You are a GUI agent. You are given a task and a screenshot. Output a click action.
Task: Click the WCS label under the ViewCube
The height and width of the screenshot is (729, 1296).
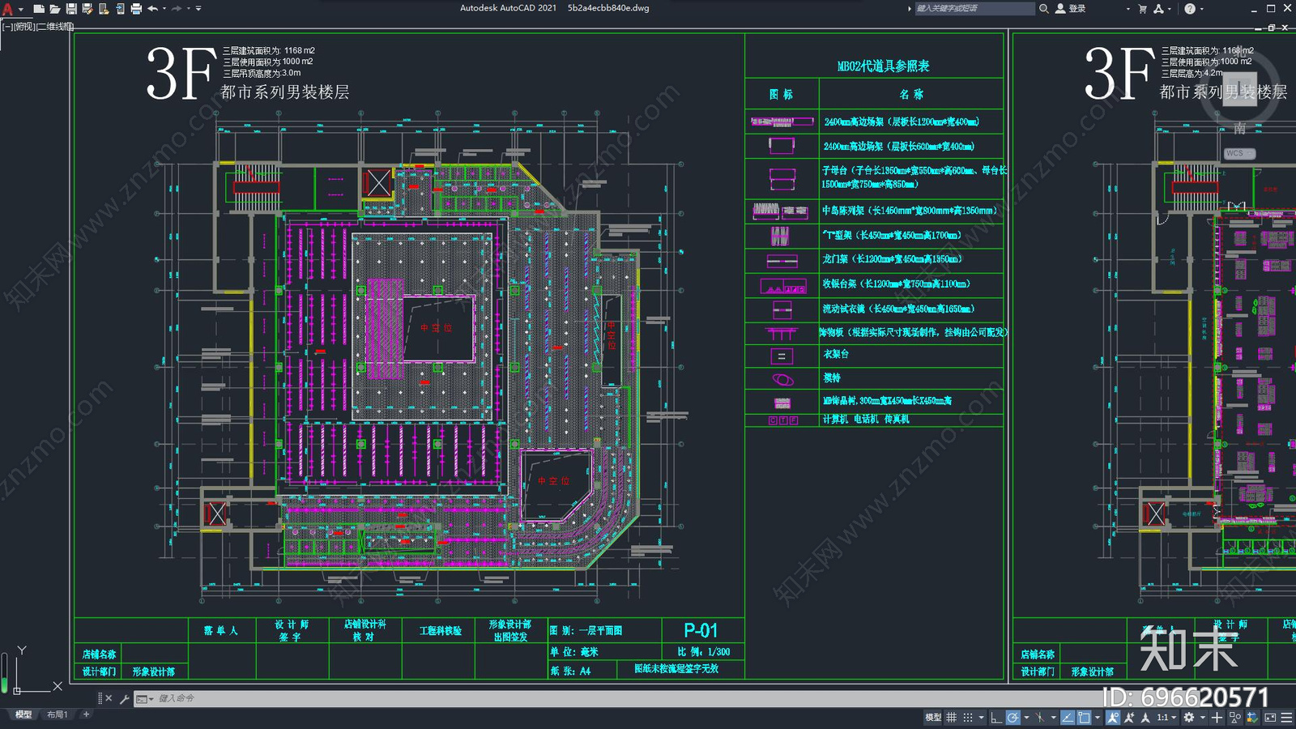point(1237,153)
